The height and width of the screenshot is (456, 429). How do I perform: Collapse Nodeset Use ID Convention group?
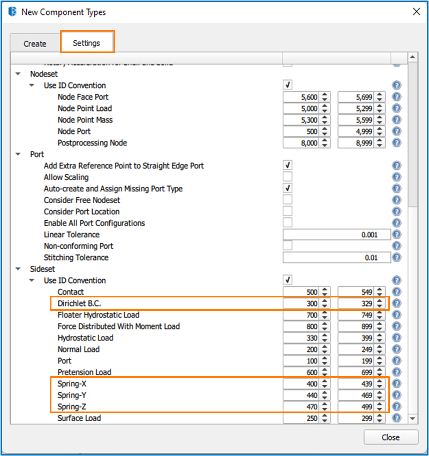tap(32, 85)
